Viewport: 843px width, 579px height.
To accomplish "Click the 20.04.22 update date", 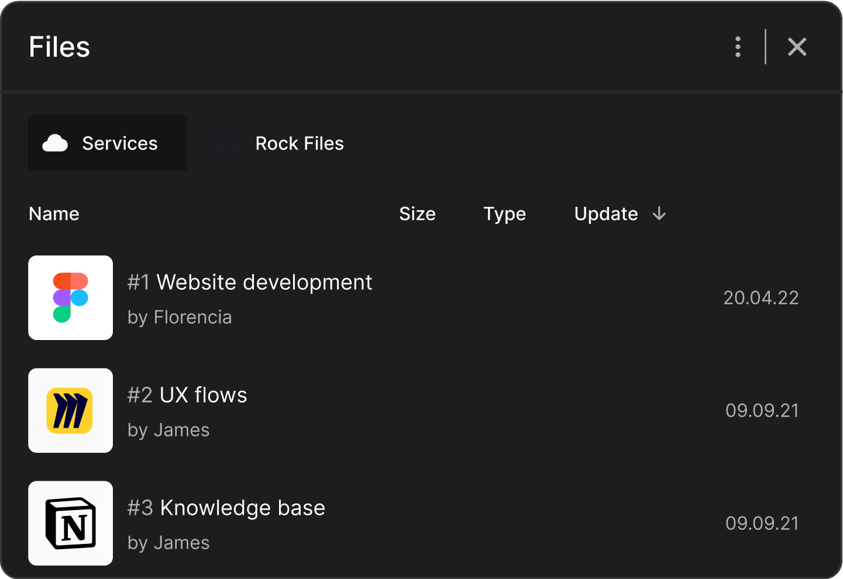I will point(761,298).
